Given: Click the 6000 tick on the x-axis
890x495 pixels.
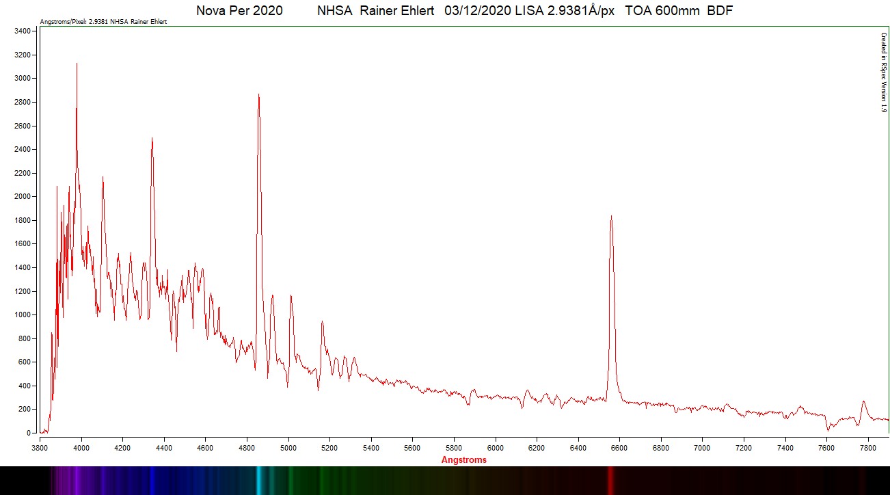Looking at the screenshot, I should [496, 448].
